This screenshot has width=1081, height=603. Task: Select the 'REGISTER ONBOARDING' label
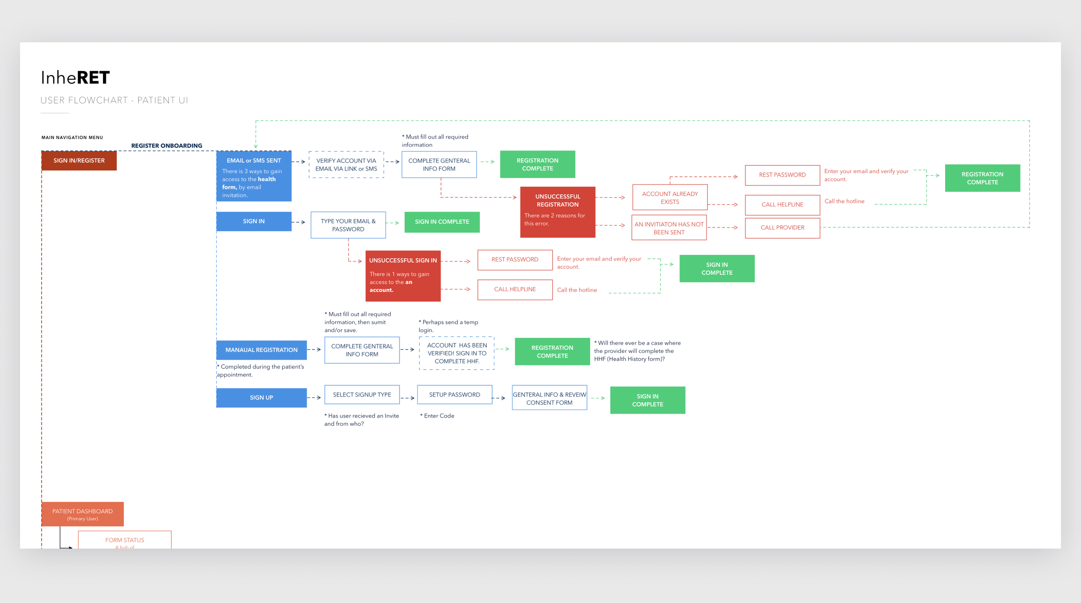click(x=166, y=146)
